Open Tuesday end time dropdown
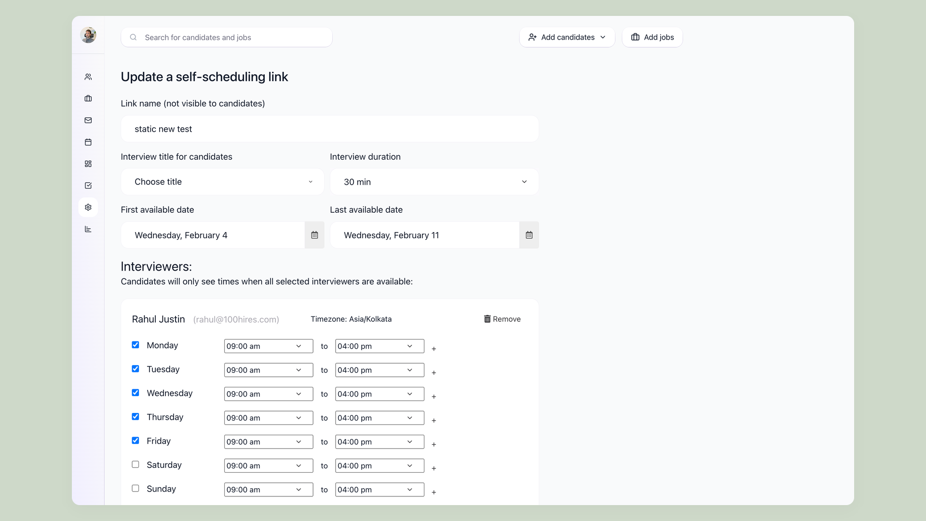 (x=380, y=370)
